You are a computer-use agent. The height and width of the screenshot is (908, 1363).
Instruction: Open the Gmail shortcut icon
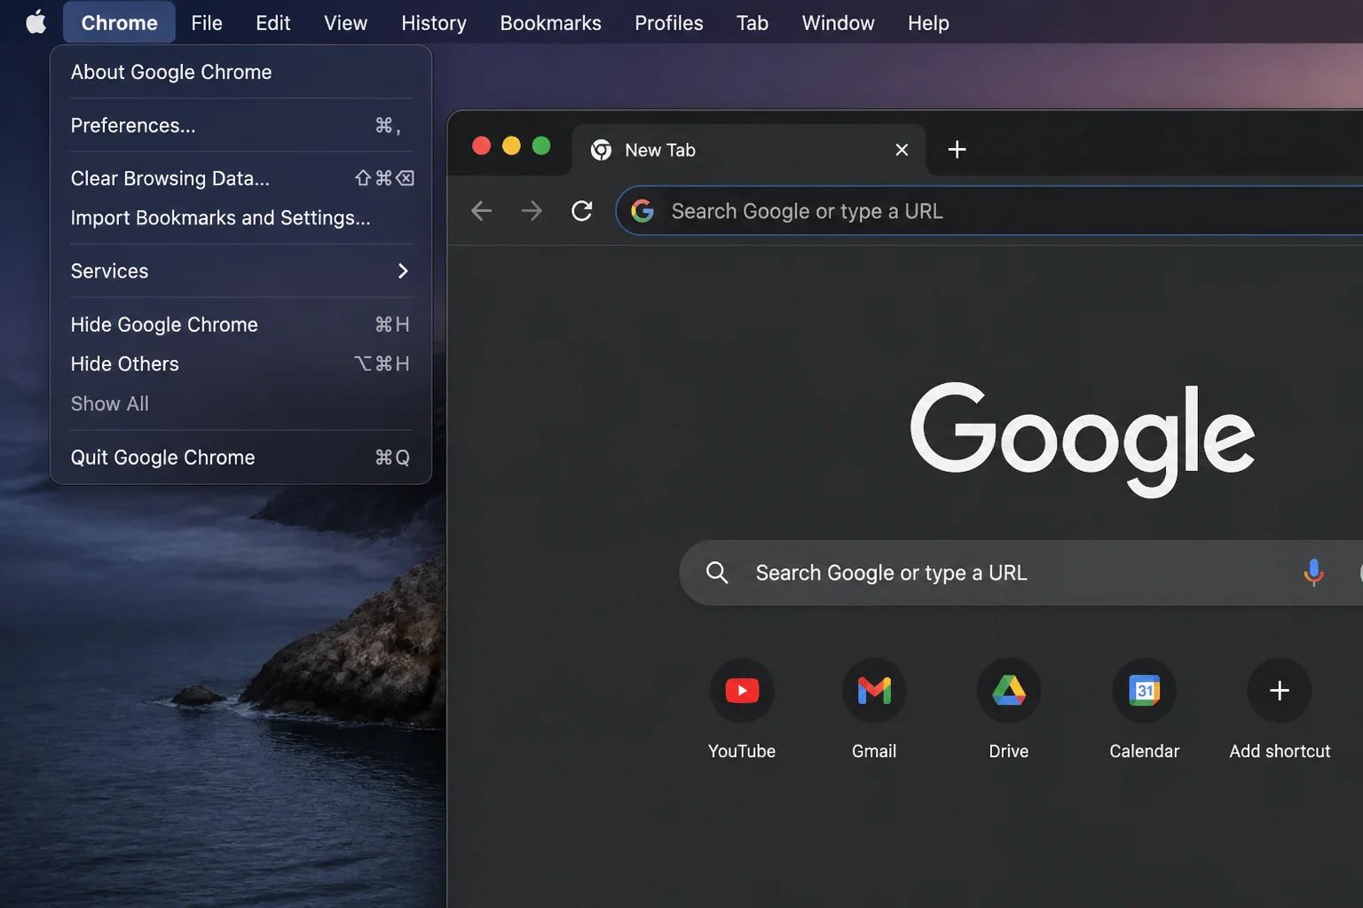click(x=874, y=690)
